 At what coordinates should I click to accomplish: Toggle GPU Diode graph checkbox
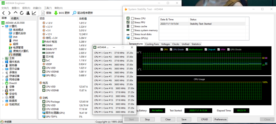[x=229, y=49]
